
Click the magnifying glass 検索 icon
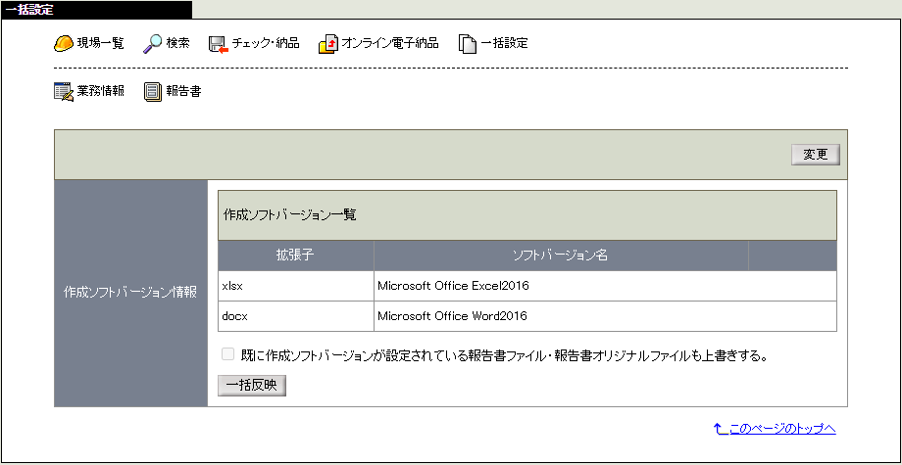point(152,44)
